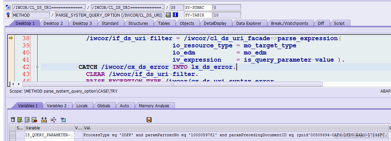Open the Objects tab
The height and width of the screenshot is (141, 391).
click(187, 23)
